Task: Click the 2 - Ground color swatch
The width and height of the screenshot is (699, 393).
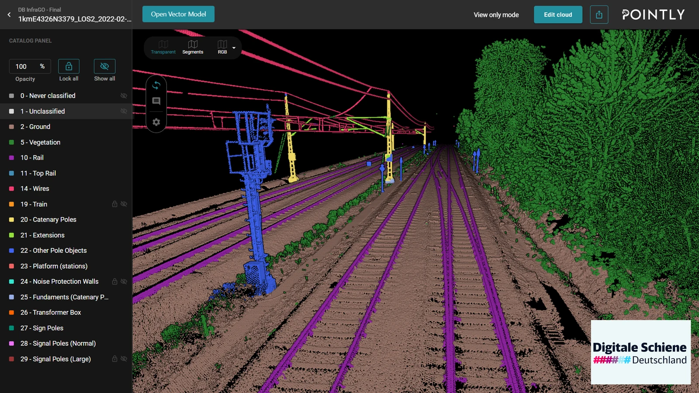Action: click(11, 127)
